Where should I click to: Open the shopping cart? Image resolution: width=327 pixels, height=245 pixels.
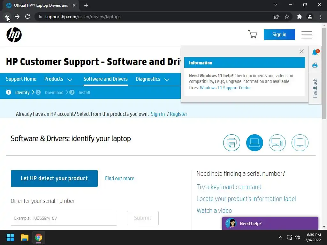(x=253, y=34)
